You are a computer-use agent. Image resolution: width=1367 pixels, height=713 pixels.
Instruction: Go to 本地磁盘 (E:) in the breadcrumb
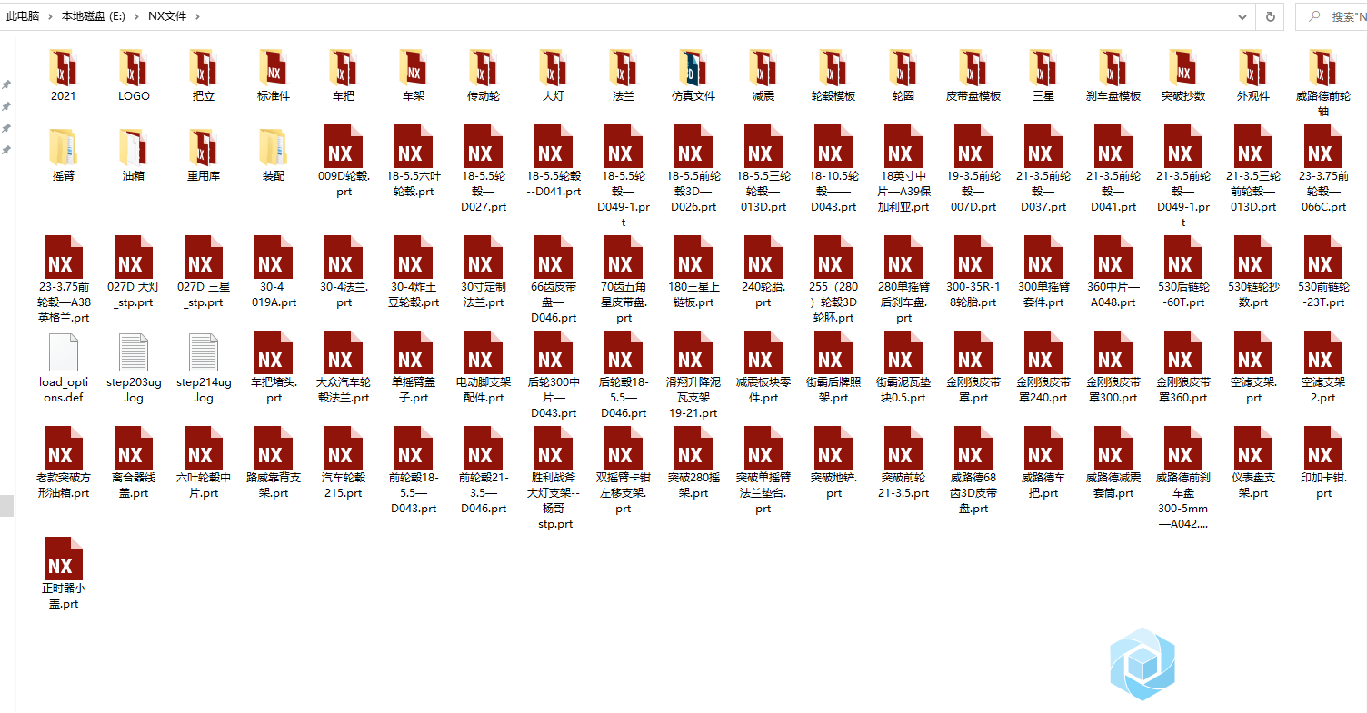94,16
